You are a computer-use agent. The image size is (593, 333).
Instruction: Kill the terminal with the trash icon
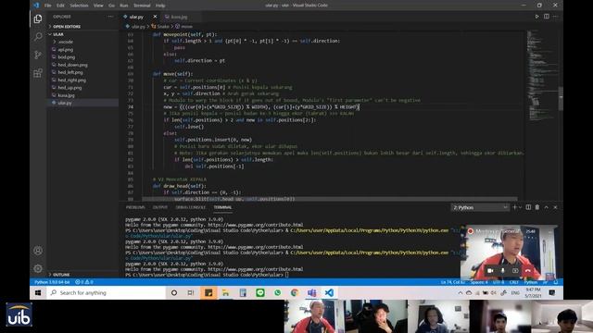(537, 207)
